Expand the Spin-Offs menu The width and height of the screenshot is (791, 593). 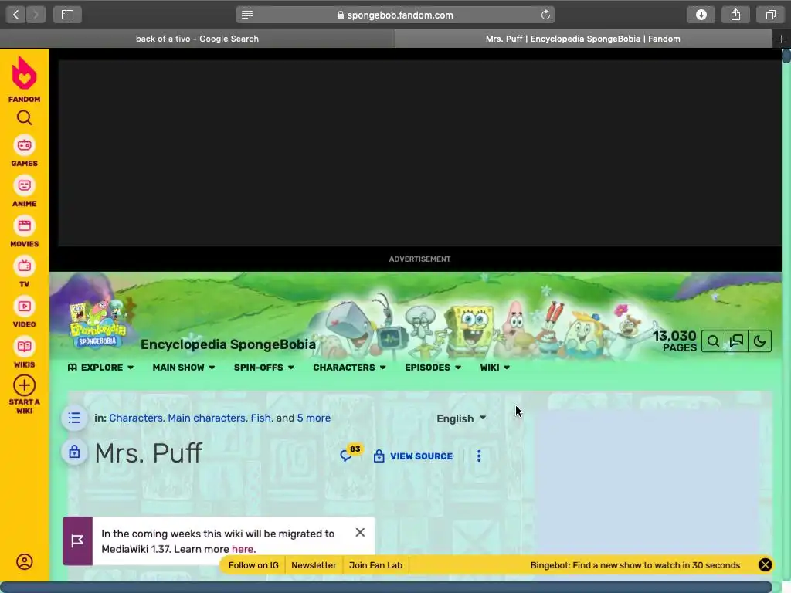tap(264, 368)
